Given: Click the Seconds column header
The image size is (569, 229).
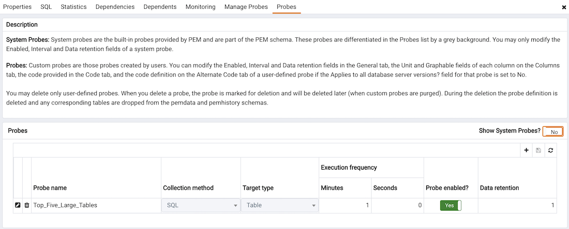Looking at the screenshot, I should click(397, 188).
